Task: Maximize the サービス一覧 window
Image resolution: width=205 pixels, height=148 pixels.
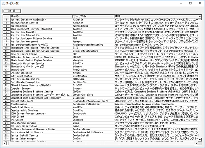Action: pyautogui.click(x=190, y=3)
